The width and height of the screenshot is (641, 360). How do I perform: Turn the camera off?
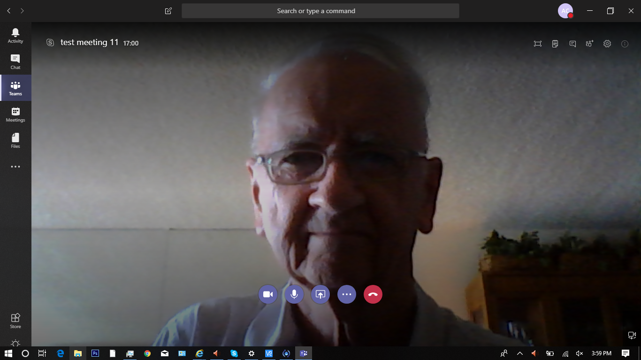(x=268, y=294)
